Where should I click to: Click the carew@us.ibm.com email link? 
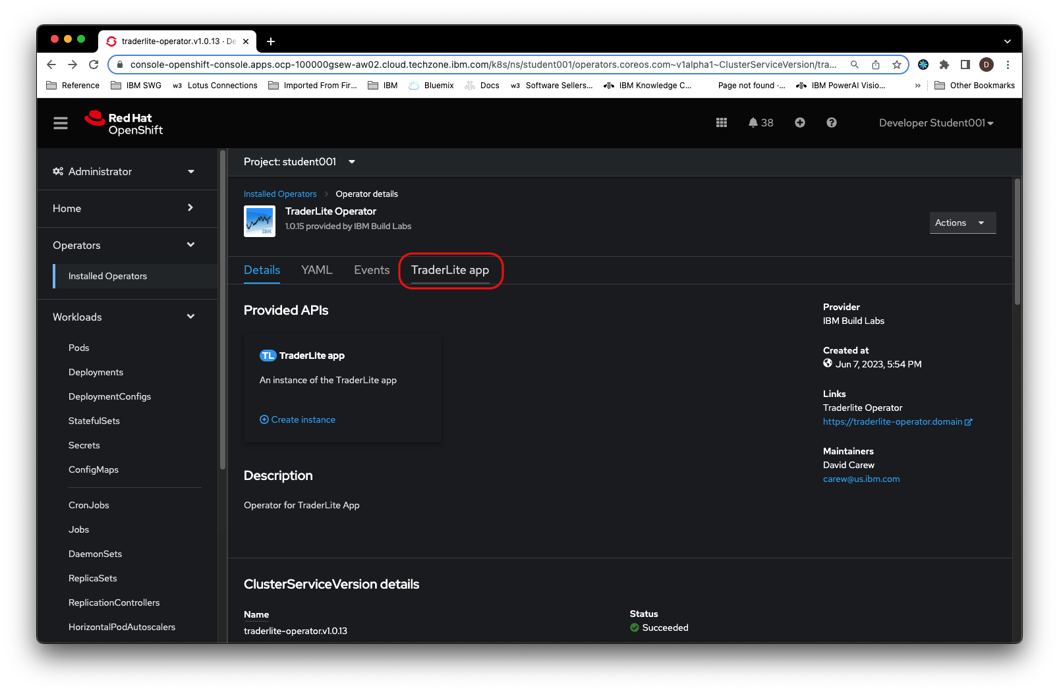tap(861, 479)
